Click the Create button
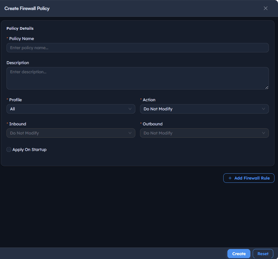This screenshot has height=259, width=278. [239, 254]
